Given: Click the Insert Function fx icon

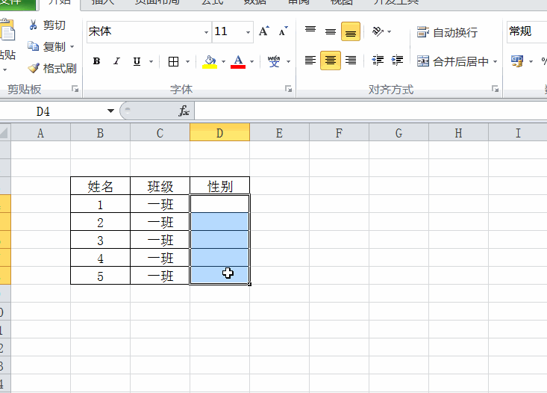Looking at the screenshot, I should click(x=184, y=111).
